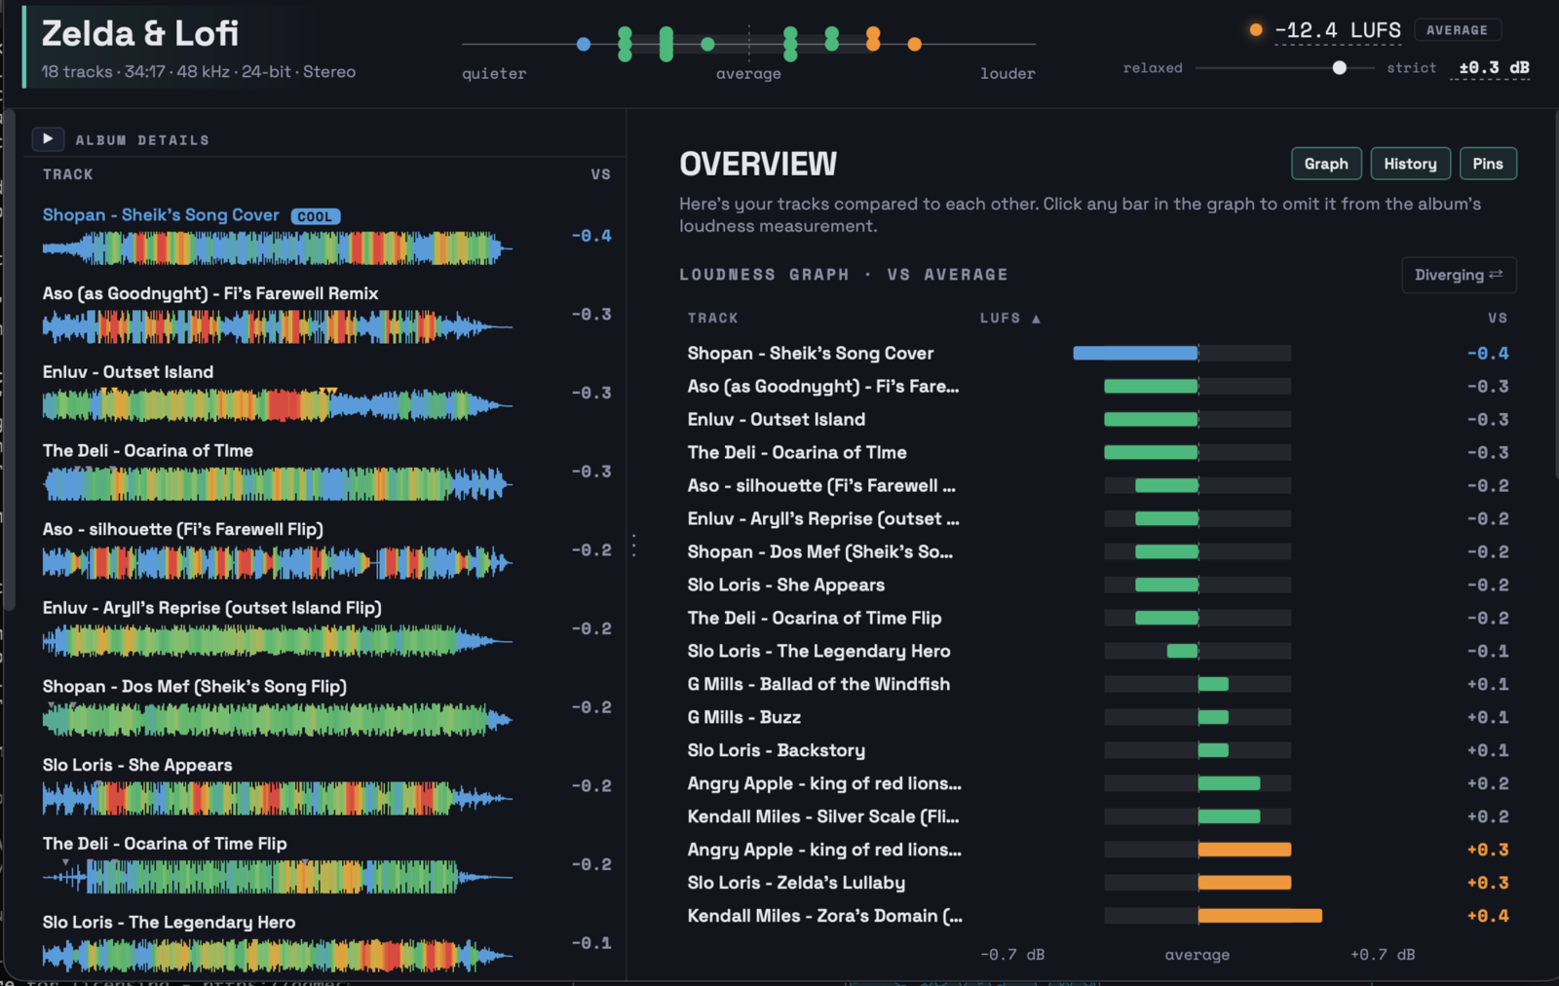
Task: Click the Ocarina of Time Flip waveform
Action: click(x=277, y=877)
